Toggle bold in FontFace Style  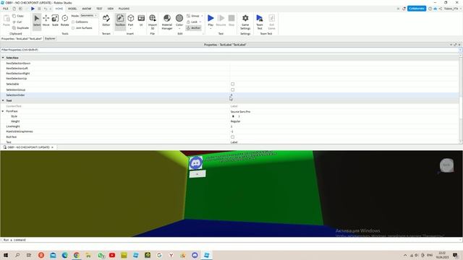(x=233, y=116)
